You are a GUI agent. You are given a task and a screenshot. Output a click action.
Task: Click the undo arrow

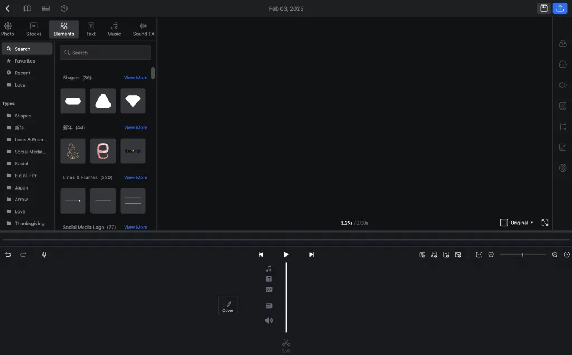[x=8, y=254]
